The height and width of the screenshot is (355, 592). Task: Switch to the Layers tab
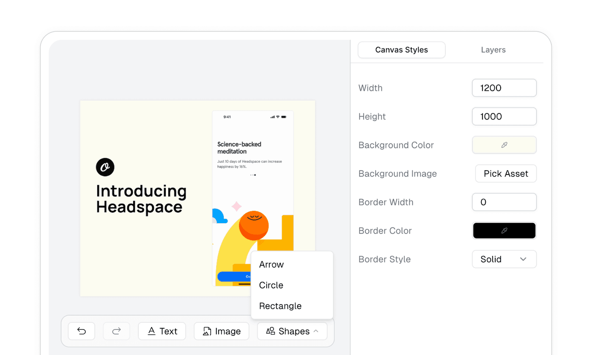point(493,49)
